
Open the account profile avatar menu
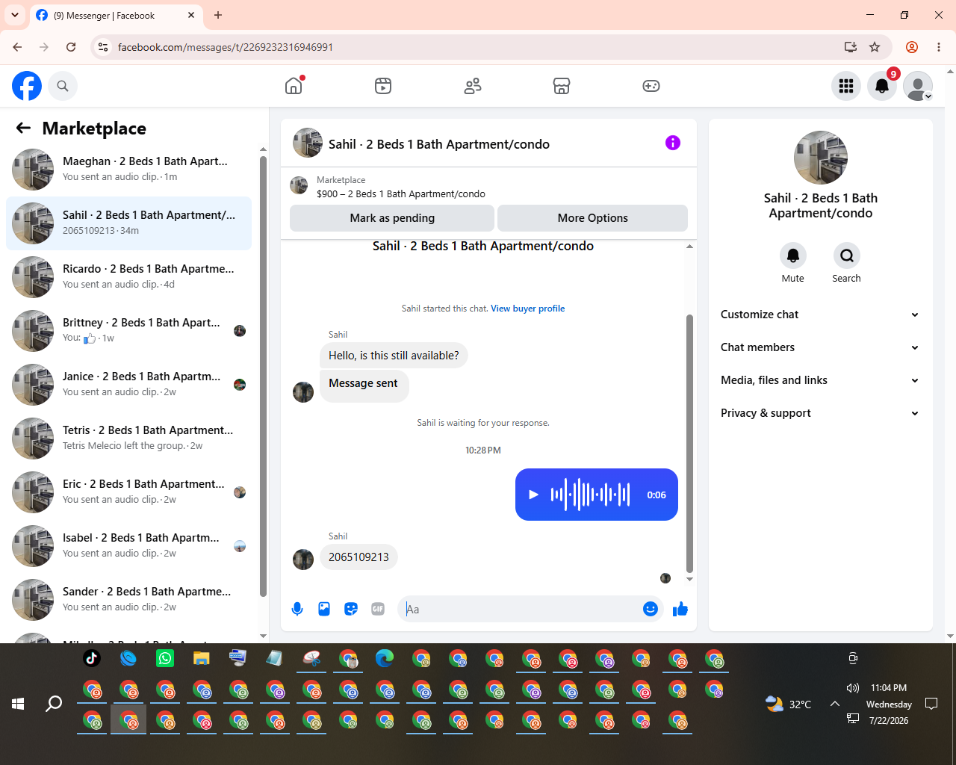918,86
